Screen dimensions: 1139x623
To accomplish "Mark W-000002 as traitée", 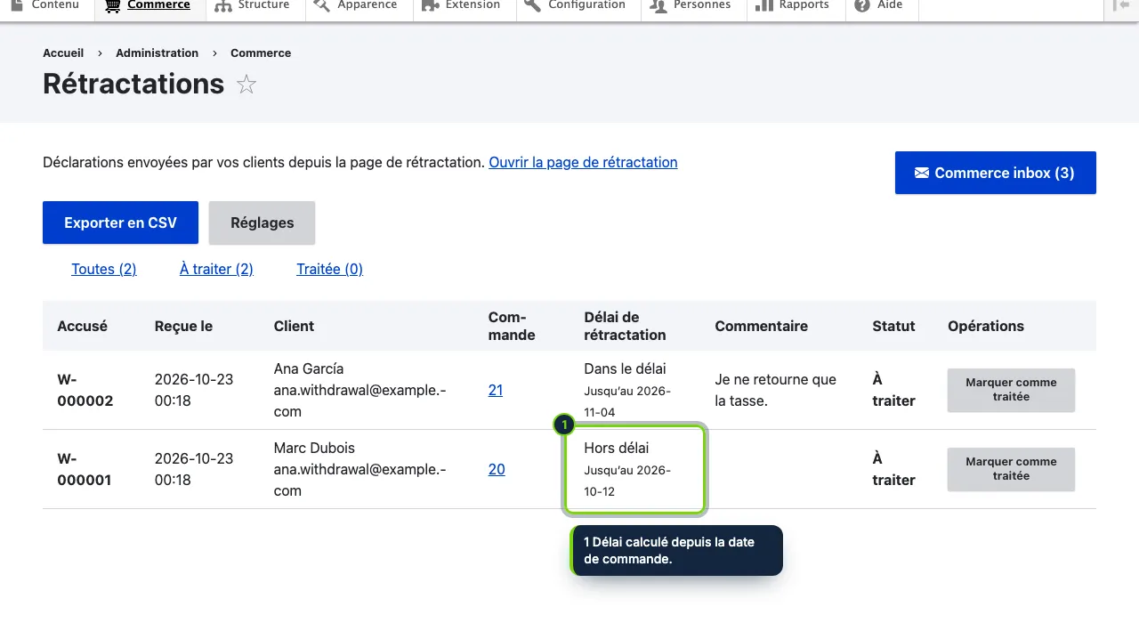I will [1011, 390].
